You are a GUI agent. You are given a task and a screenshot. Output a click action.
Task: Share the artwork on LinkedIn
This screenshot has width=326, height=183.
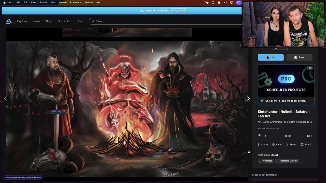tap(306, 144)
